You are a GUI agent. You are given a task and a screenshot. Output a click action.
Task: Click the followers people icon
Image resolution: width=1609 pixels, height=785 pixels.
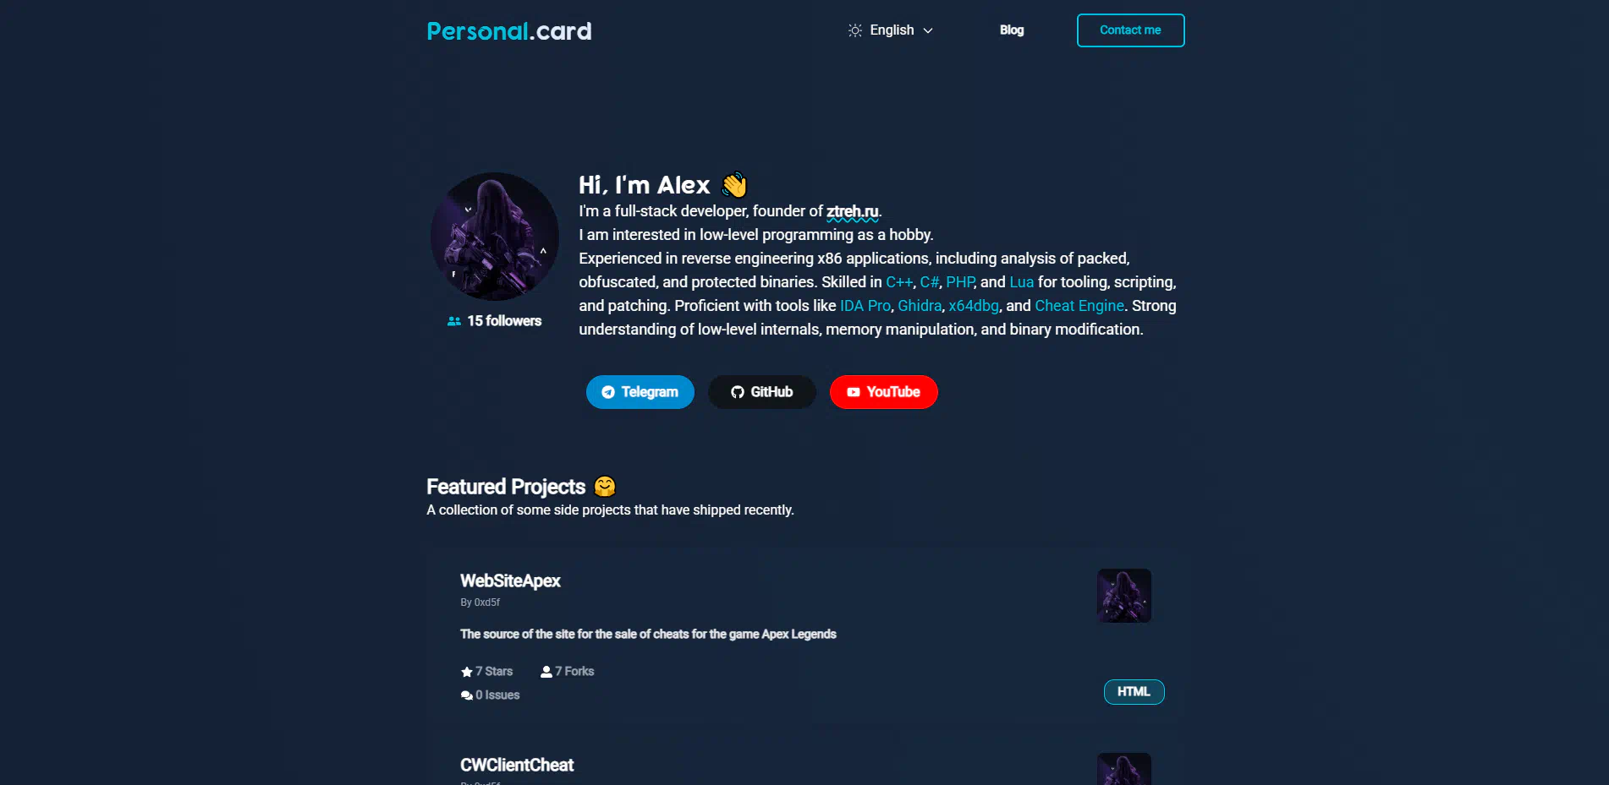[454, 321]
